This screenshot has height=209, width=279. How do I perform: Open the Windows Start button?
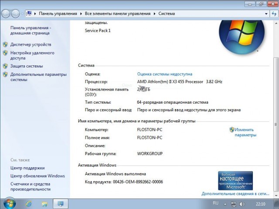click(10, 203)
